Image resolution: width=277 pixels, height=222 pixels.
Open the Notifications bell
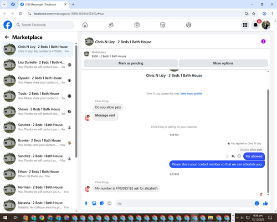pos(255,25)
